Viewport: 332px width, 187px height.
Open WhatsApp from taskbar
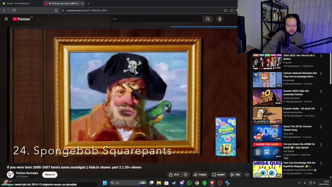pos(189,183)
